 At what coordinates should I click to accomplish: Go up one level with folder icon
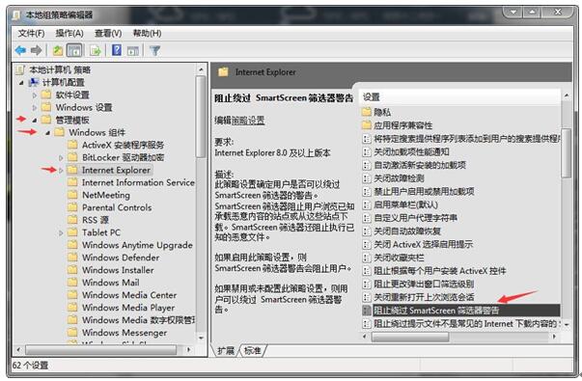(58, 50)
